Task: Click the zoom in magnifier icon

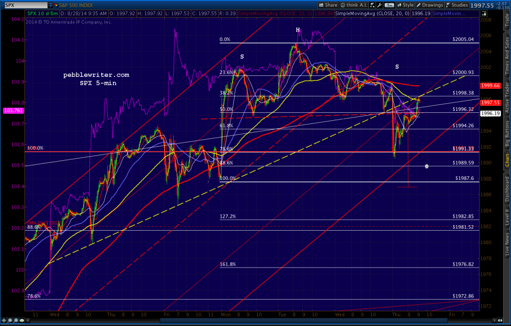Action: click(10, 321)
